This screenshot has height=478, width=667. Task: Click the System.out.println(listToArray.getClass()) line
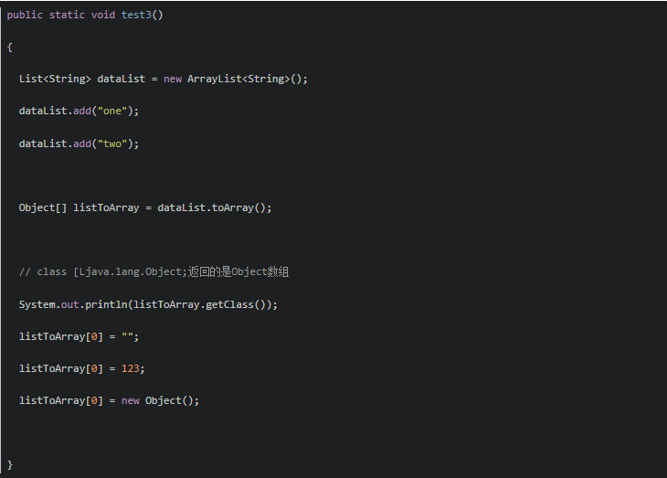pos(148,304)
